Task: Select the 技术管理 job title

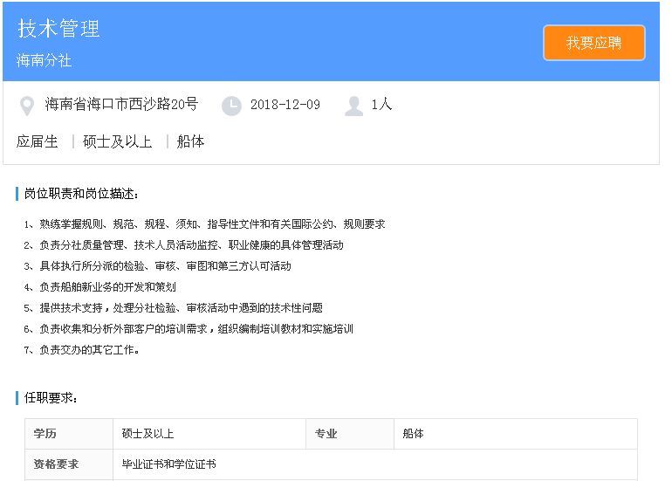Action: (58, 29)
